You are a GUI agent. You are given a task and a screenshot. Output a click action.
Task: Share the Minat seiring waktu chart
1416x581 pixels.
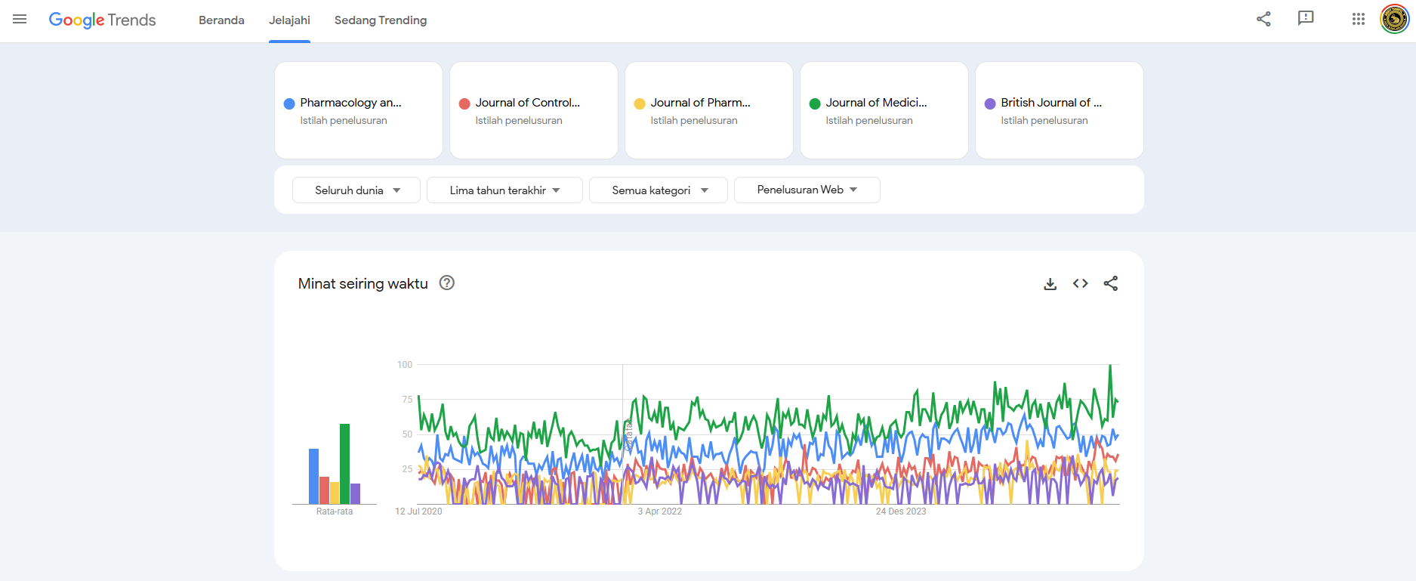pyautogui.click(x=1111, y=283)
